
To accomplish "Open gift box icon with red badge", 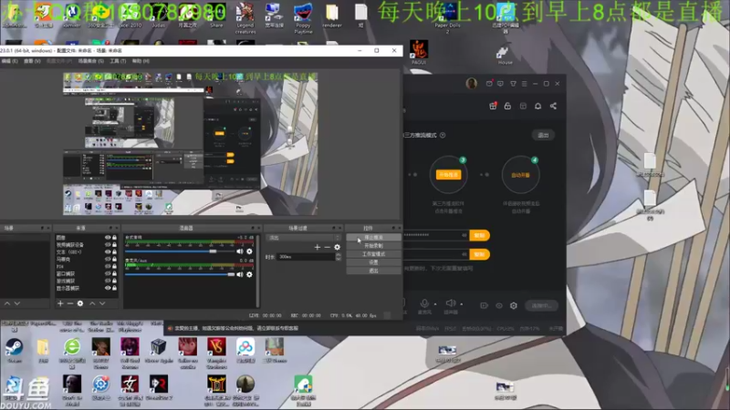I will pos(493,106).
